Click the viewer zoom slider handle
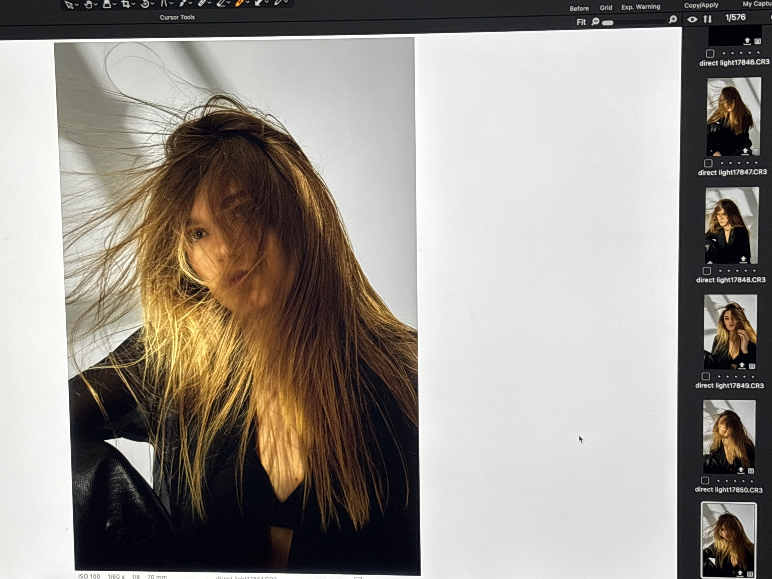This screenshot has height=579, width=772. coord(608,23)
